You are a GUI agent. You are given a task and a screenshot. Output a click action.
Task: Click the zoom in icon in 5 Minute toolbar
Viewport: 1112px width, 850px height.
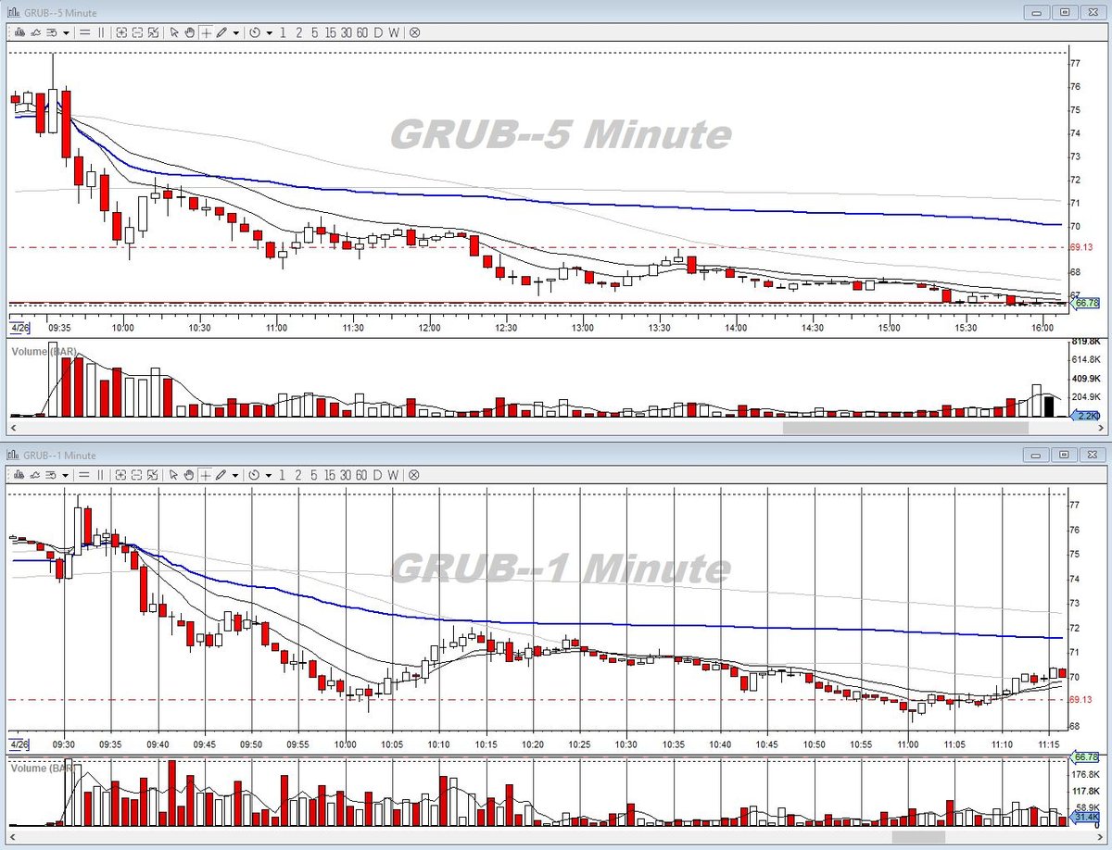121,32
